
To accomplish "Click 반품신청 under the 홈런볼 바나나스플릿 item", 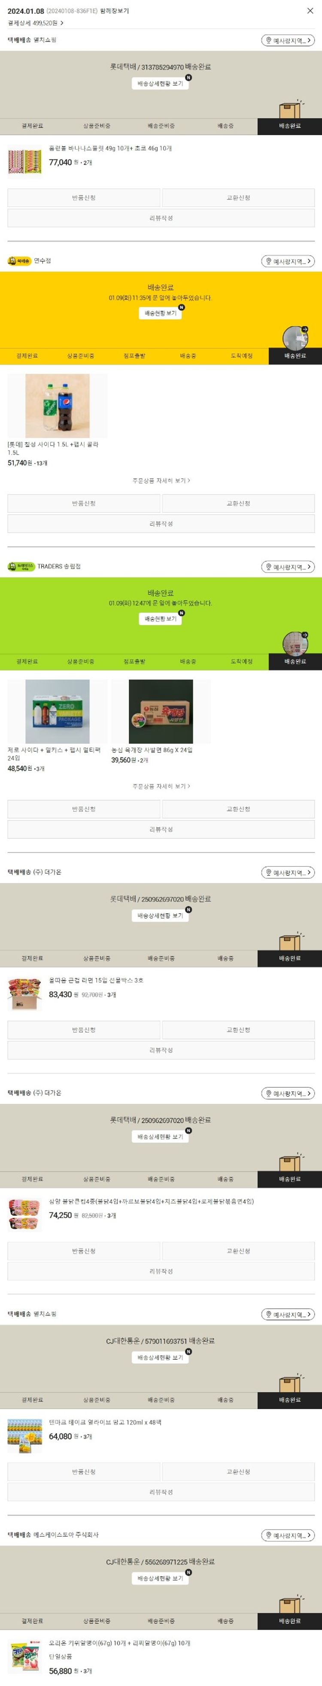I will click(84, 197).
